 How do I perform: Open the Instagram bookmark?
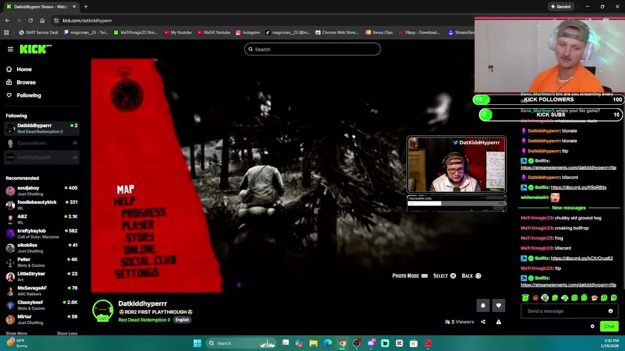[248, 33]
